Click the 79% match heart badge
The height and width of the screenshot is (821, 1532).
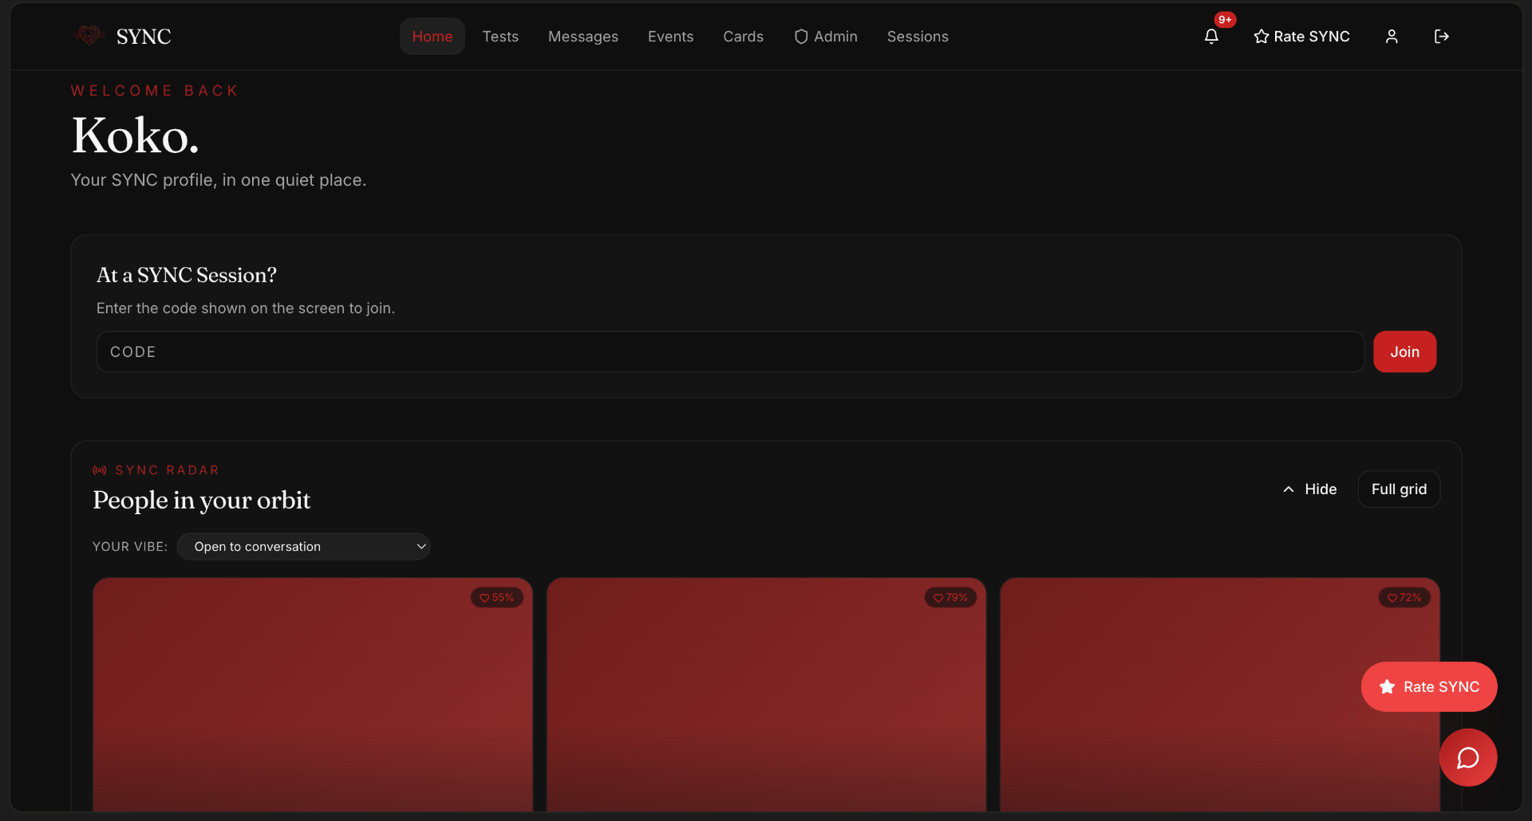(950, 598)
